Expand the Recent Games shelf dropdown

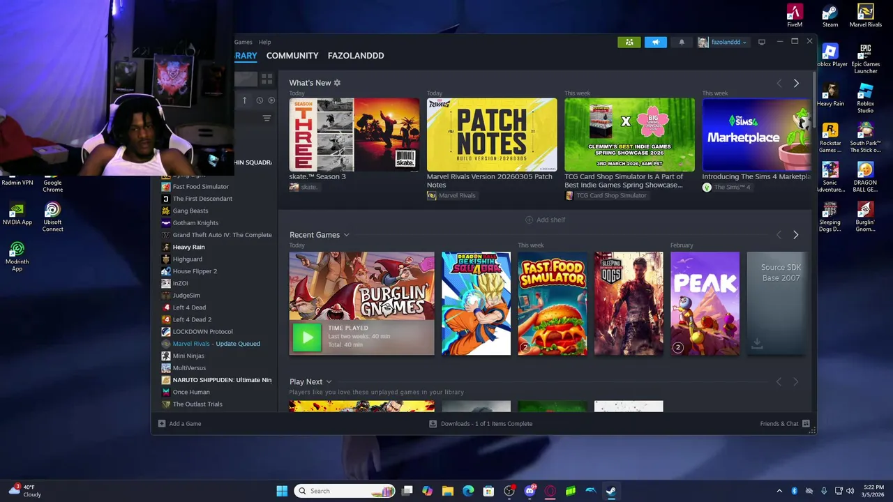346,235
